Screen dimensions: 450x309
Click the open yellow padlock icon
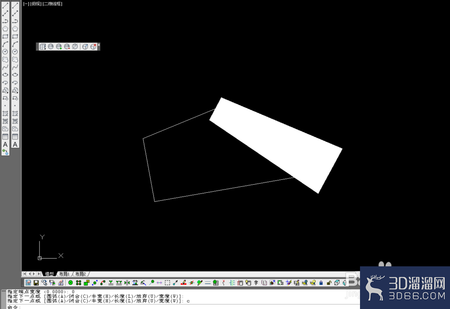tap(329, 283)
